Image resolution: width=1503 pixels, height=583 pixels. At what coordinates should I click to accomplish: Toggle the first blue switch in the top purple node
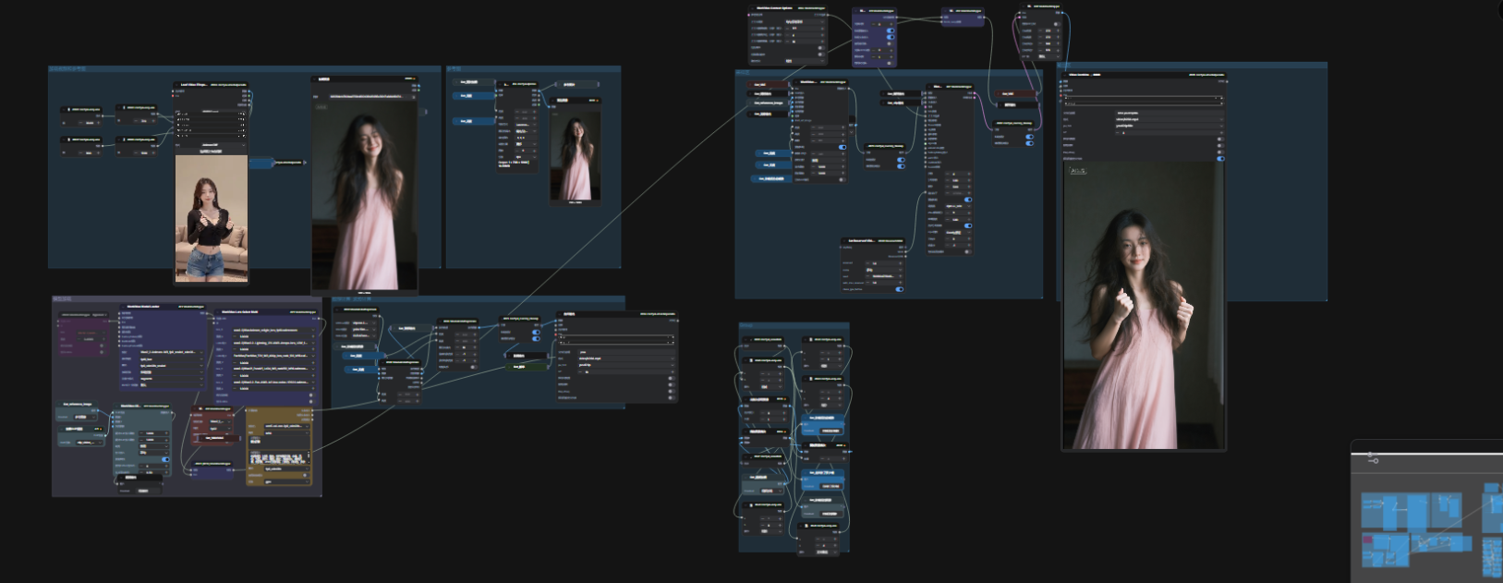[x=890, y=30]
